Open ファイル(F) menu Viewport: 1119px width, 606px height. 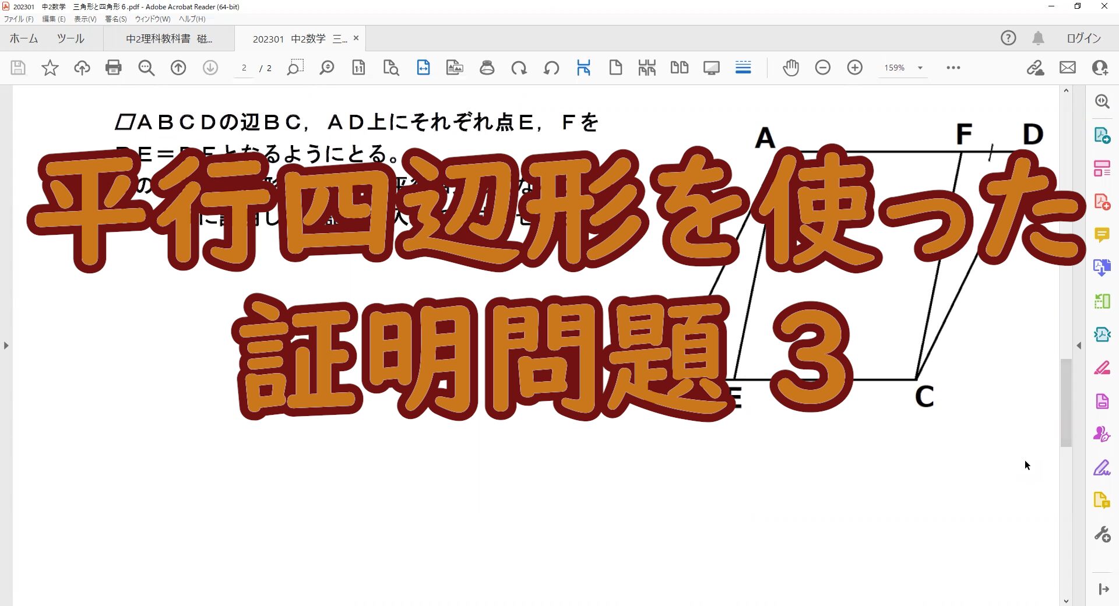(19, 19)
